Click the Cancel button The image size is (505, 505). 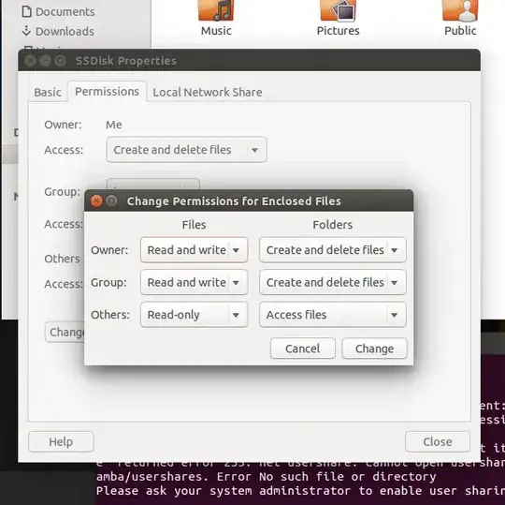(303, 349)
